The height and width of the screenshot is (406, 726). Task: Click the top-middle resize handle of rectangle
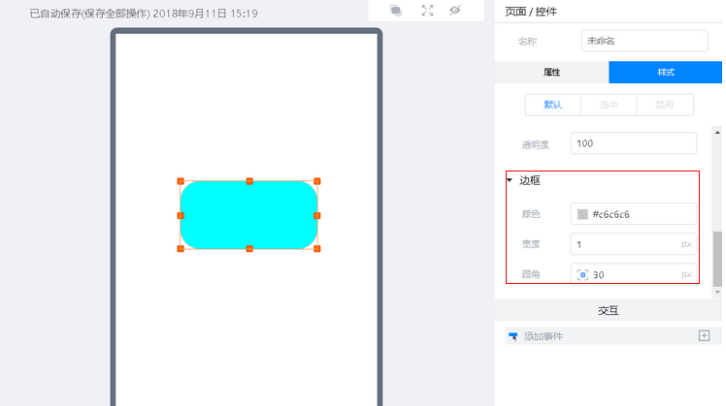click(x=249, y=181)
